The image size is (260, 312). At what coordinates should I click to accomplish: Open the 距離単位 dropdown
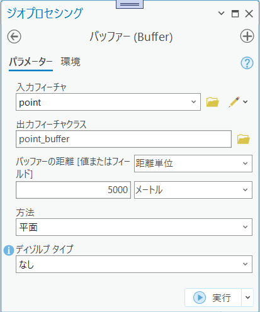(x=193, y=164)
